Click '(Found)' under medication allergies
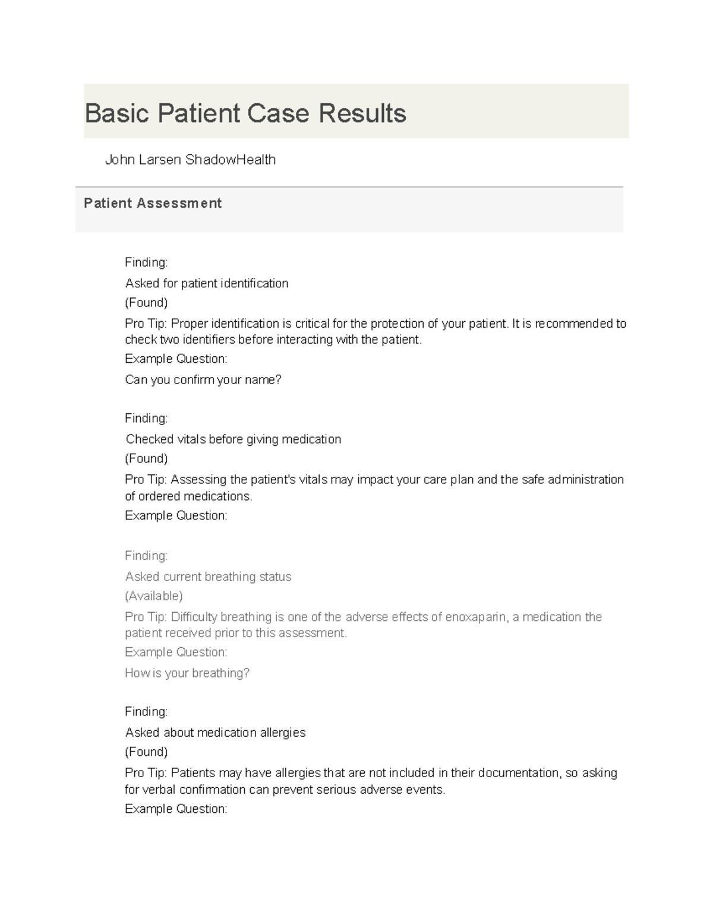 point(146,752)
